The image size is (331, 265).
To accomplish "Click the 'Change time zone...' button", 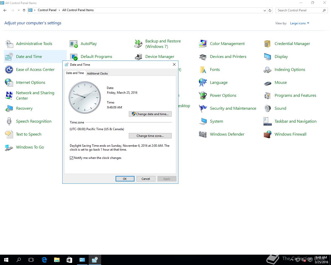I will [150, 136].
